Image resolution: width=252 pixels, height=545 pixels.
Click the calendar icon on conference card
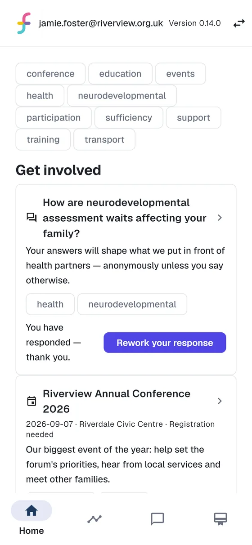pos(31,401)
